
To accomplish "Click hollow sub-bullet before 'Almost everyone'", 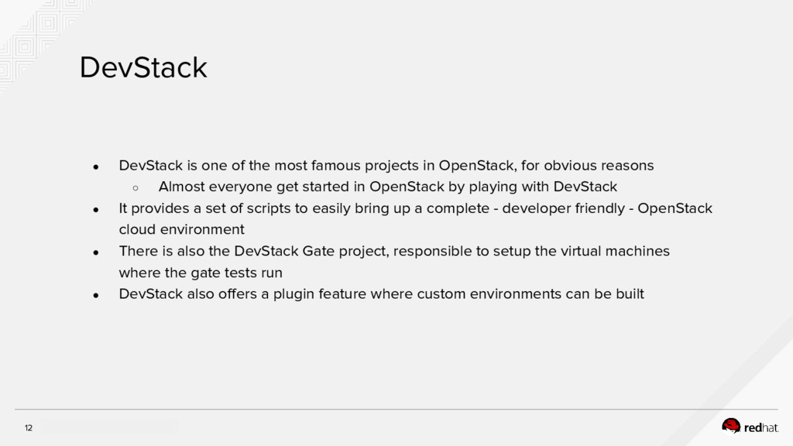I will (x=135, y=187).
